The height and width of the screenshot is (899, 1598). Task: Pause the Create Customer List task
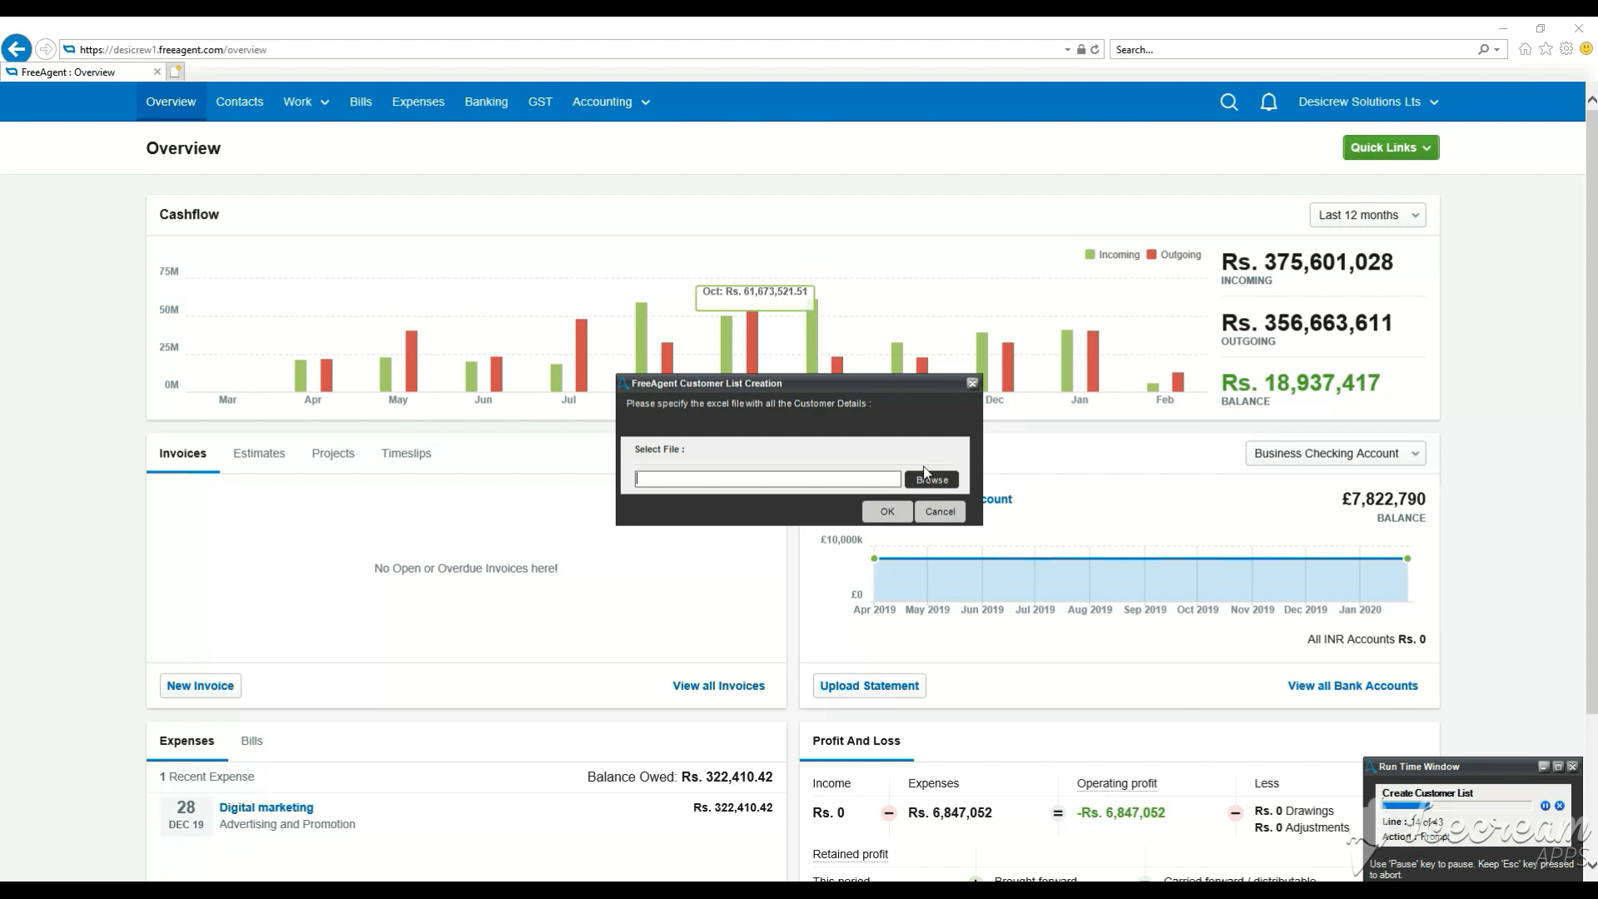pos(1545,806)
